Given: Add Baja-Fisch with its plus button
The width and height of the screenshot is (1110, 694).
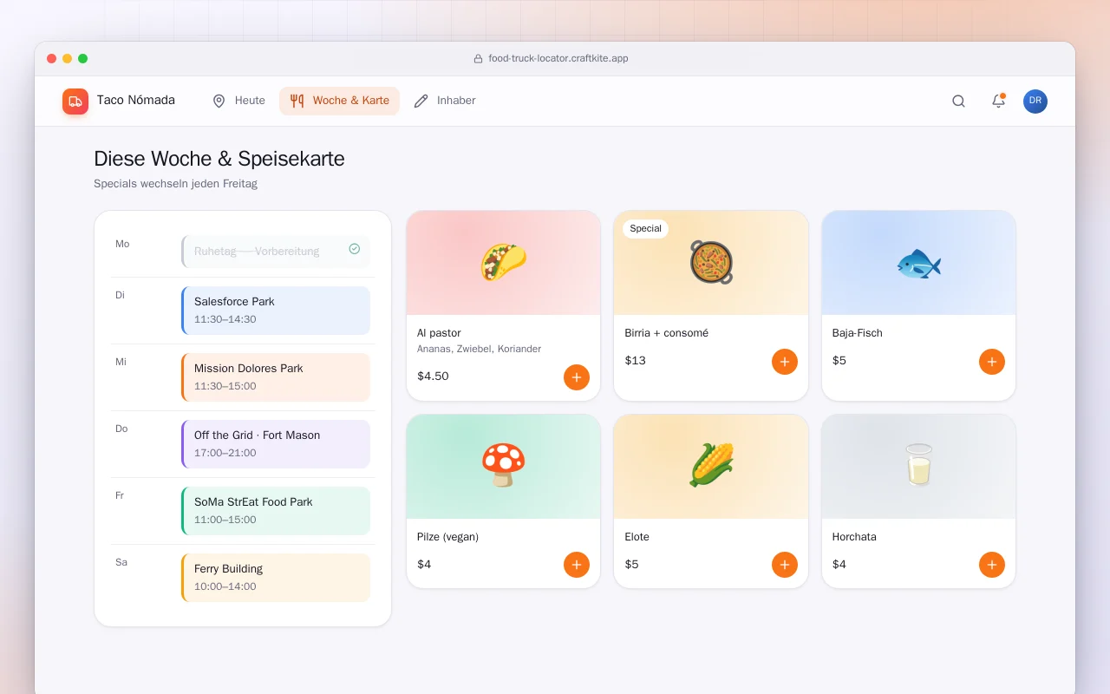Looking at the screenshot, I should 992,362.
